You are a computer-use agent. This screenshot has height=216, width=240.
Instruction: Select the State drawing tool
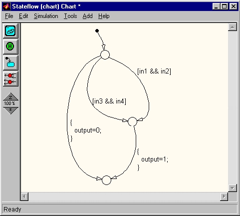point(10,31)
